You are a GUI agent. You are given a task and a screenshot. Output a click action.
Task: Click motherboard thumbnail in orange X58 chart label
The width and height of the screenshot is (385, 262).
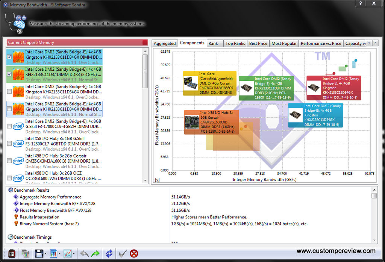point(191,122)
